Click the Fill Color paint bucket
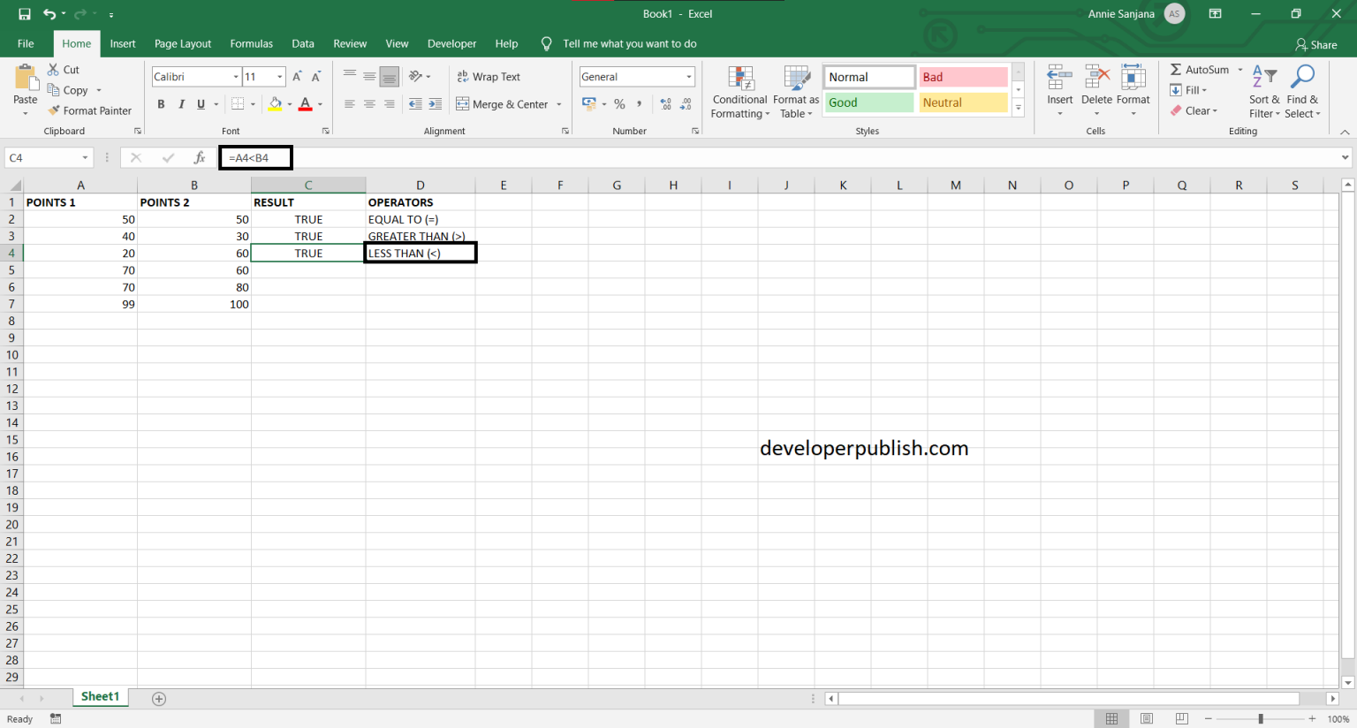The image size is (1357, 728). (276, 104)
